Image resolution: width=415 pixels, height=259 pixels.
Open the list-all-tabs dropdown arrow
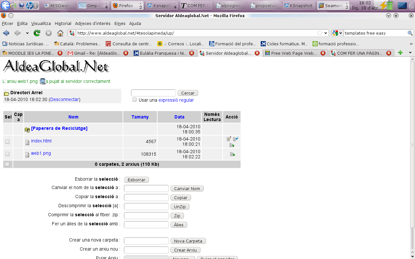(x=410, y=53)
